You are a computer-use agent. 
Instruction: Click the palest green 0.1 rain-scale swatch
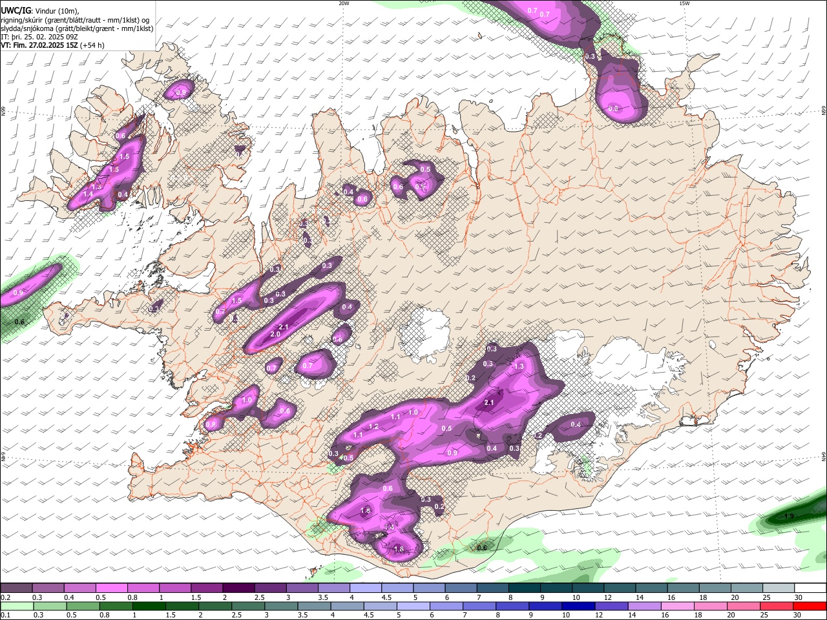(x=17, y=606)
